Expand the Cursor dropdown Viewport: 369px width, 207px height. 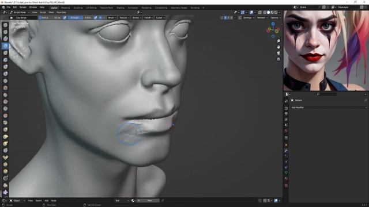pyautogui.click(x=160, y=18)
